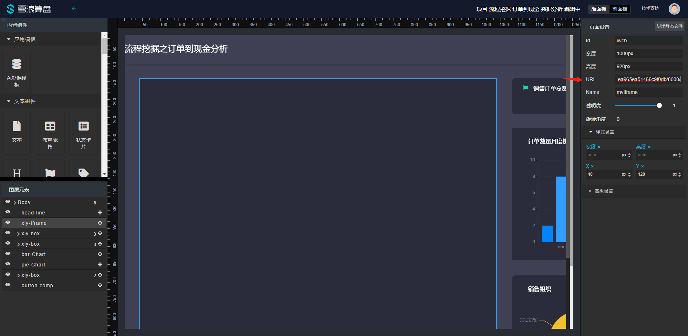The image size is (688, 336).
Task: Toggle visibility of the pie-Chart layer
Action: click(8, 264)
